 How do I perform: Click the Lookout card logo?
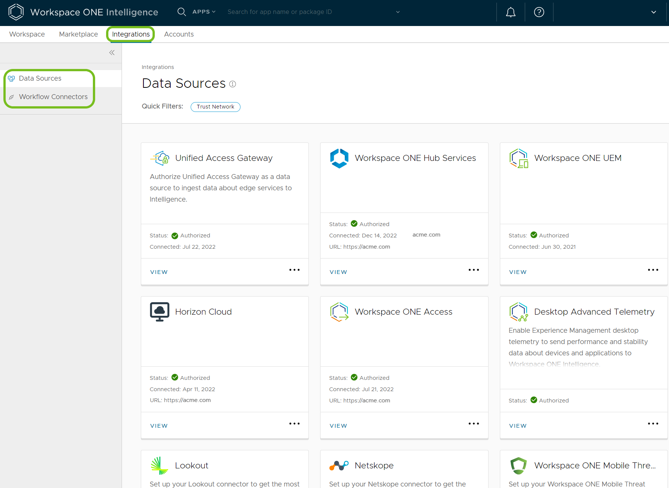(x=159, y=466)
